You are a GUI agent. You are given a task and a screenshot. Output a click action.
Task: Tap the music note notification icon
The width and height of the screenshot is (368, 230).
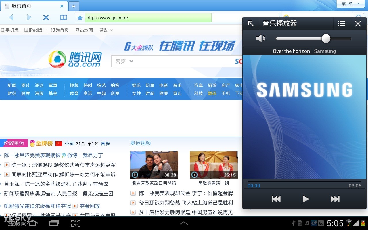(307, 223)
